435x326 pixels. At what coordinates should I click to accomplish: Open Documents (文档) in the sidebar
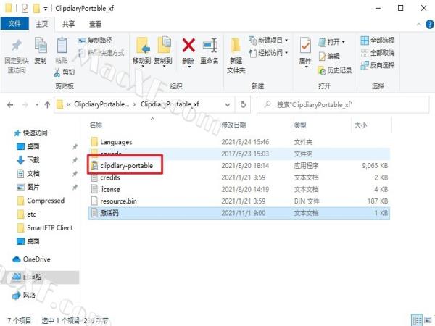coord(28,174)
